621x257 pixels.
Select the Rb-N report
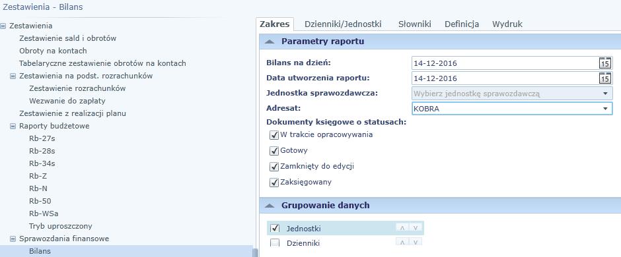[38, 188]
